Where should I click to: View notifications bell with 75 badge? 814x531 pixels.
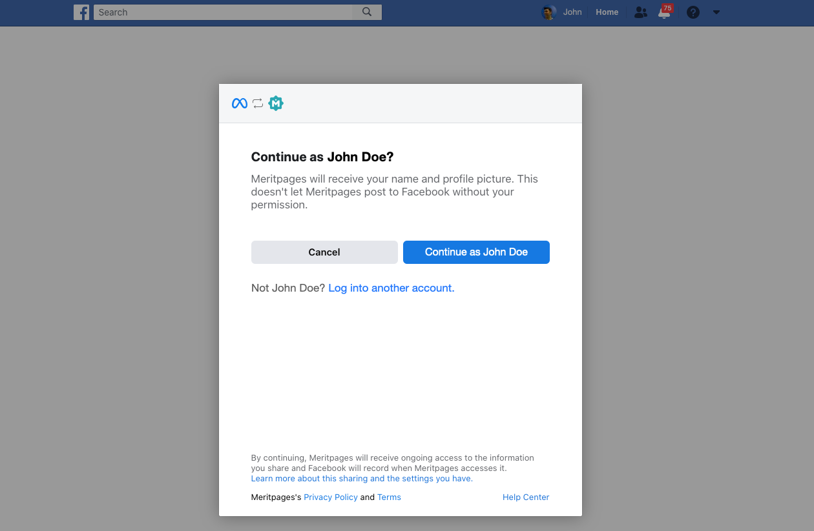click(x=664, y=13)
